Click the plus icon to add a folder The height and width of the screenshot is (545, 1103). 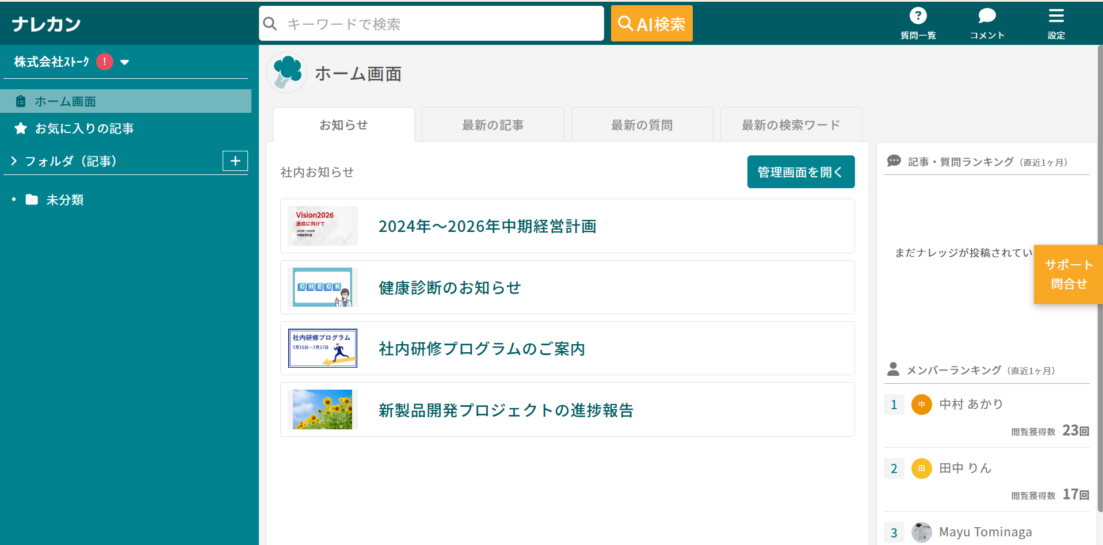235,161
